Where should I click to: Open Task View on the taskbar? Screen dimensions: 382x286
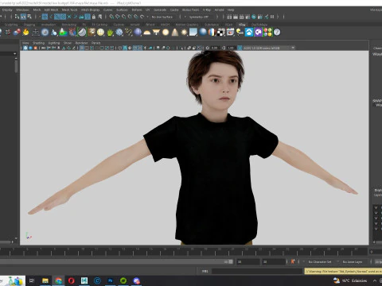click(32, 280)
